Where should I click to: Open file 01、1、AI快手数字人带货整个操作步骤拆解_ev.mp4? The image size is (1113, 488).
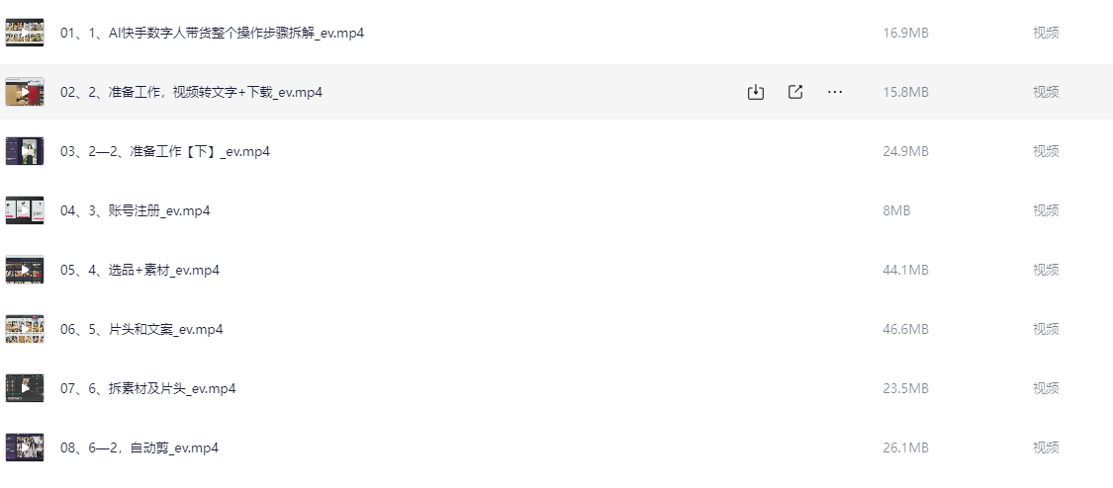[213, 33]
